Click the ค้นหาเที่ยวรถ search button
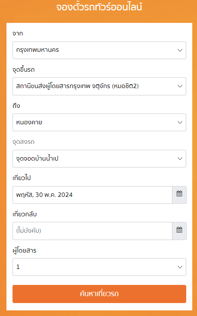The height and width of the screenshot is (316, 197). click(99, 294)
